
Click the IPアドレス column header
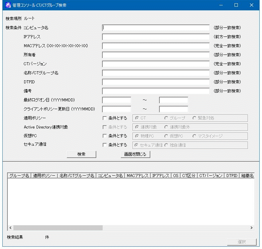[x=161, y=175]
